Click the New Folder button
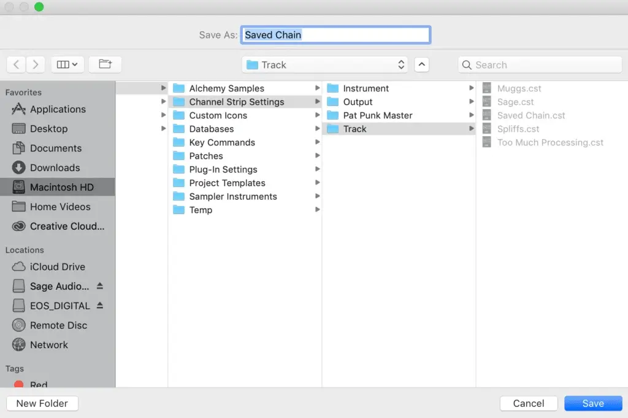The image size is (628, 418). click(x=42, y=403)
